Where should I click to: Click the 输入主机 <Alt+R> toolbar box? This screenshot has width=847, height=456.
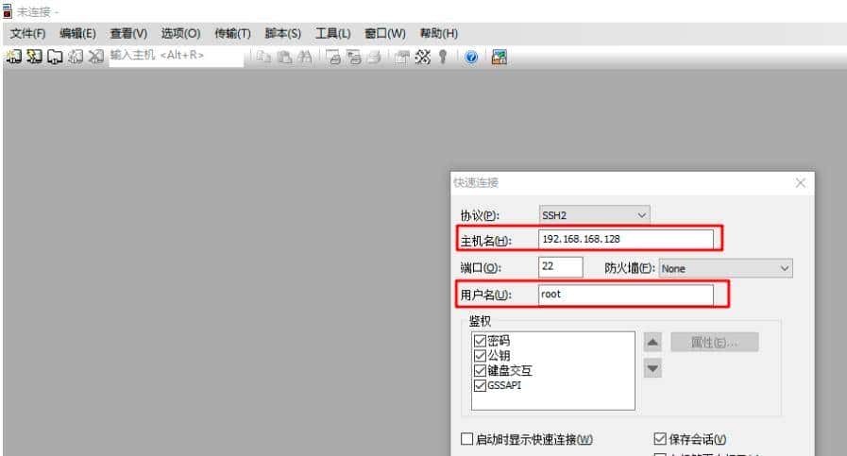176,57
